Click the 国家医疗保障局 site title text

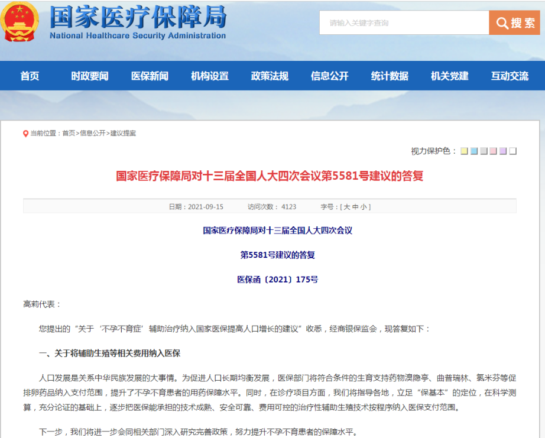(x=138, y=17)
